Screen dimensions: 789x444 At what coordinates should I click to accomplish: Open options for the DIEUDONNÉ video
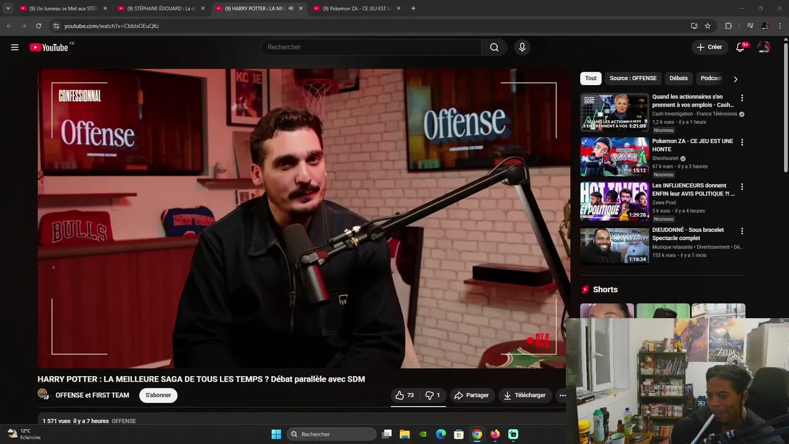tap(742, 231)
